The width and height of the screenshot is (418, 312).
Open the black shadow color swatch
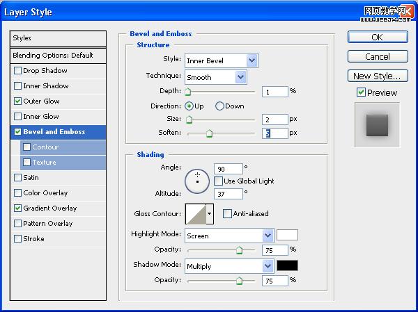pyautogui.click(x=287, y=265)
